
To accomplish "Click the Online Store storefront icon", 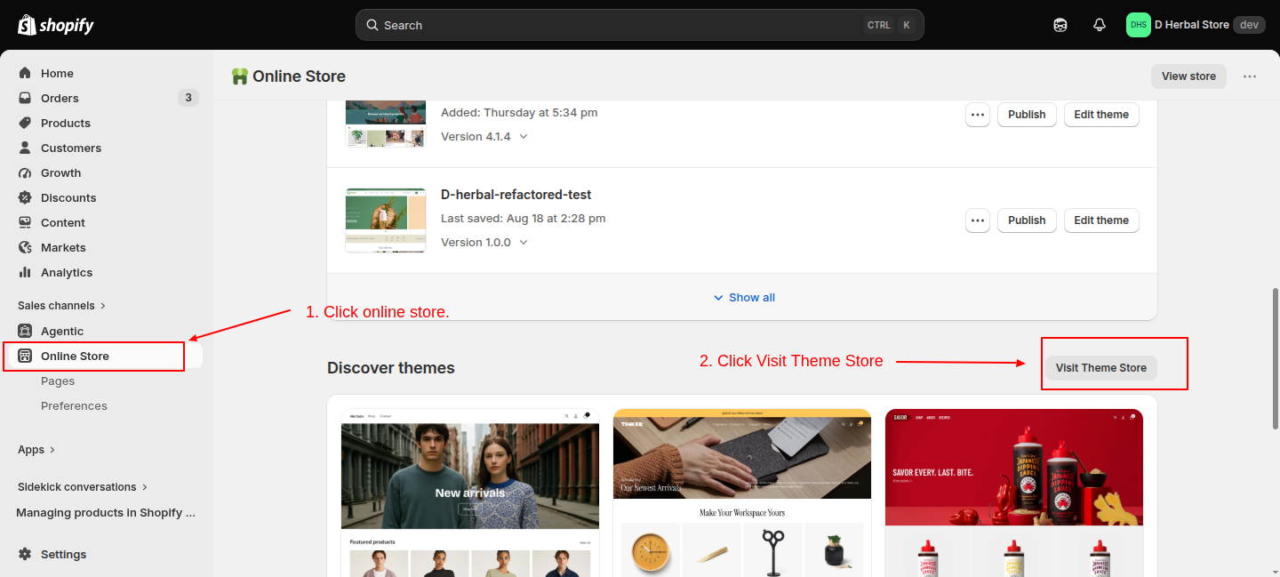I will 25,356.
